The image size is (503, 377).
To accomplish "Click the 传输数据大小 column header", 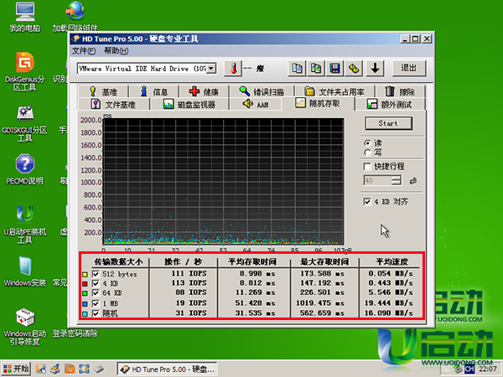I will (118, 262).
